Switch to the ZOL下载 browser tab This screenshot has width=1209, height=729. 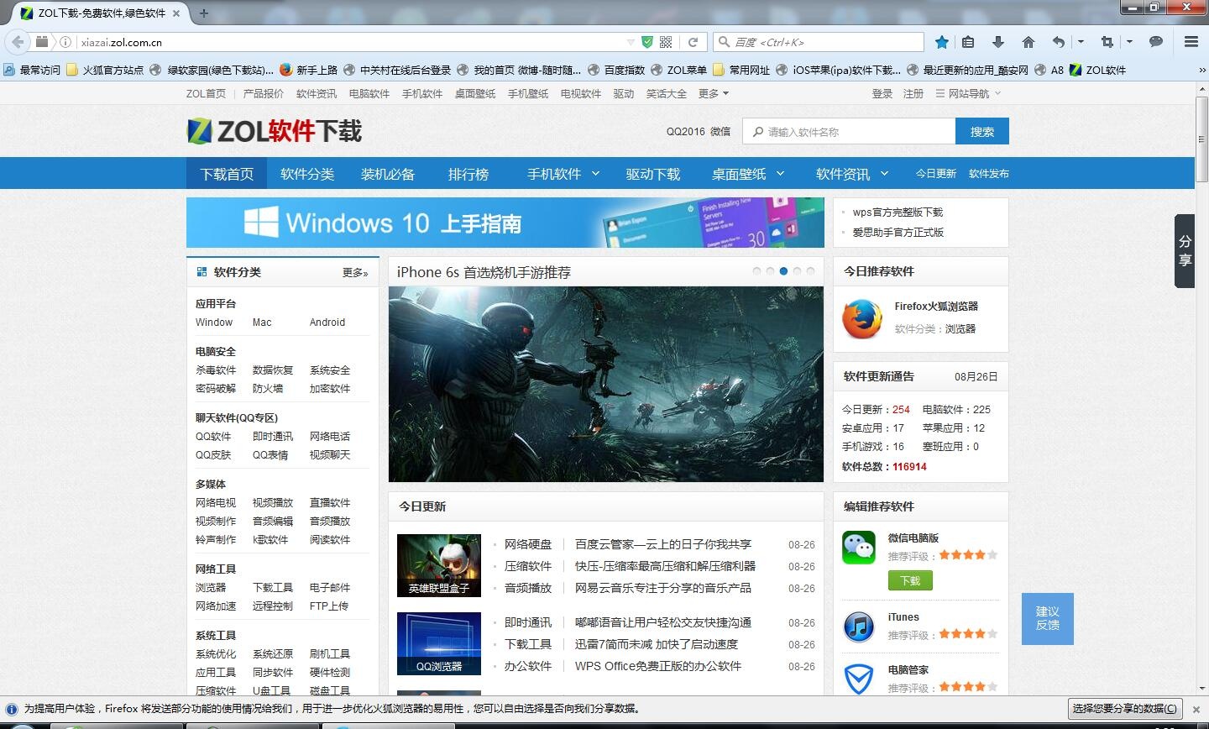pyautogui.click(x=101, y=13)
